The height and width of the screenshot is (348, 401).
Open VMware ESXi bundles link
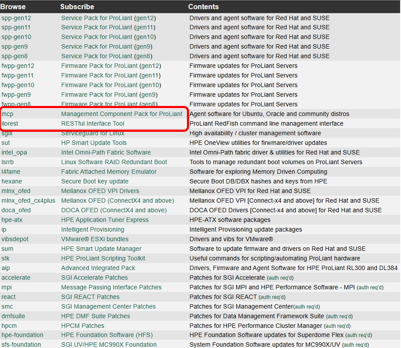(95, 239)
